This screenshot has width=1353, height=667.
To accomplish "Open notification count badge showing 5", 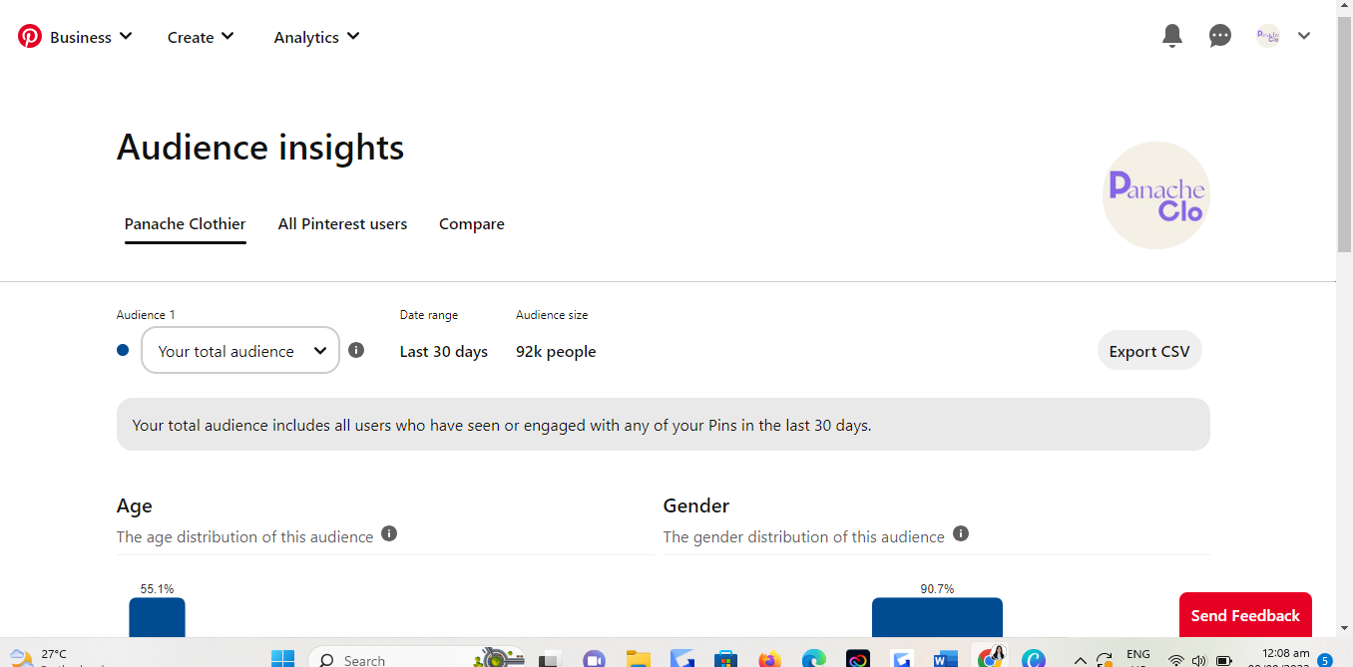I will coord(1325,659).
